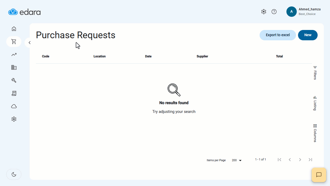
Task: Open the wrench tools sidebar icon
Action: pyautogui.click(x=14, y=80)
